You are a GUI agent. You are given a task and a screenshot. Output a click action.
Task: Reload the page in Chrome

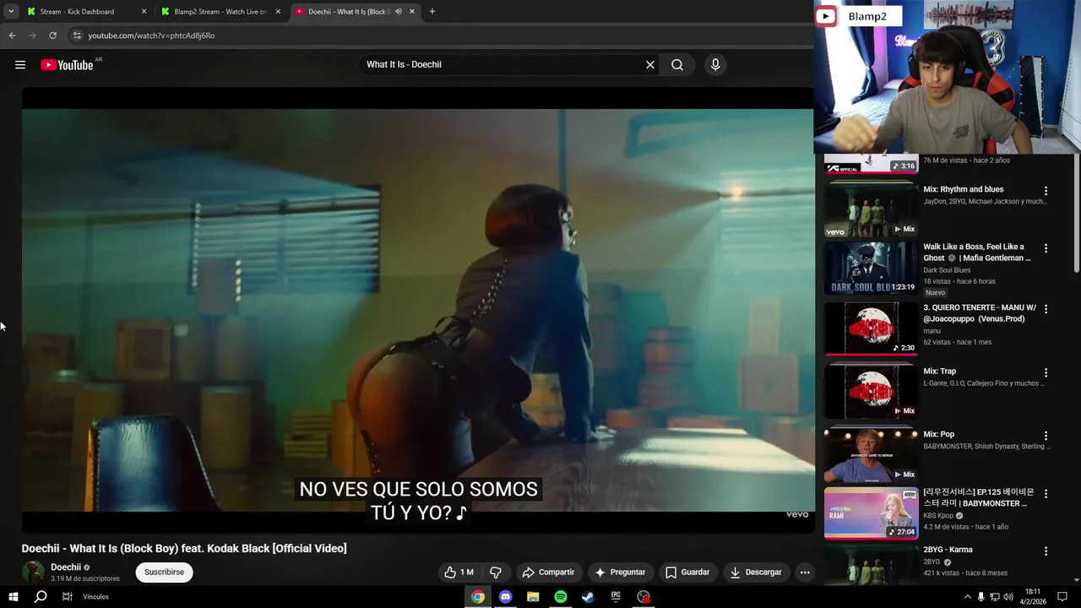pyautogui.click(x=52, y=35)
